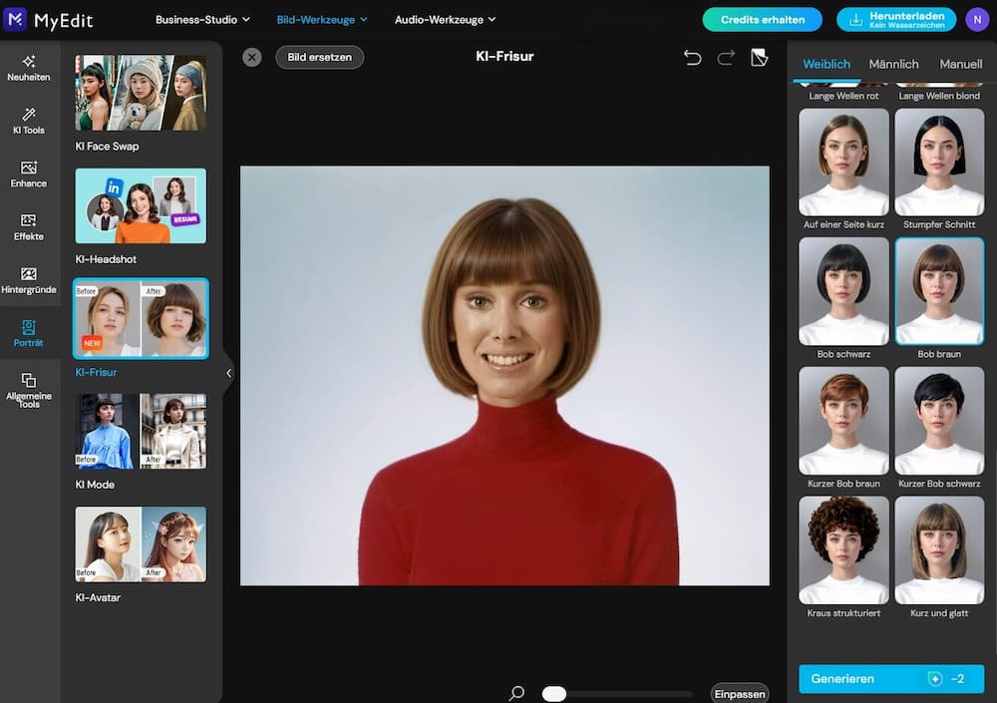The width and height of the screenshot is (997, 703).
Task: Select the Bob schwarz hairstyle thumbnail
Action: [x=843, y=290]
